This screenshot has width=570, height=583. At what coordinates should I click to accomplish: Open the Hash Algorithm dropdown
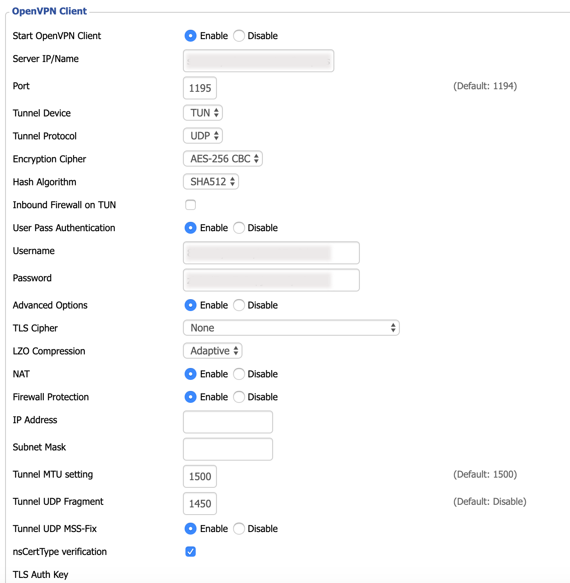(211, 182)
